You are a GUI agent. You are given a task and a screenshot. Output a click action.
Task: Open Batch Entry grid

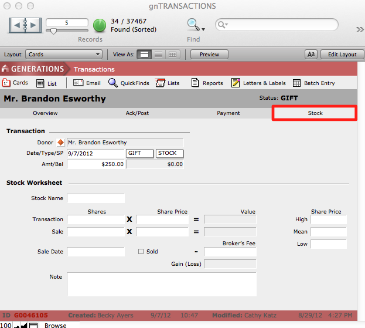(x=313, y=83)
